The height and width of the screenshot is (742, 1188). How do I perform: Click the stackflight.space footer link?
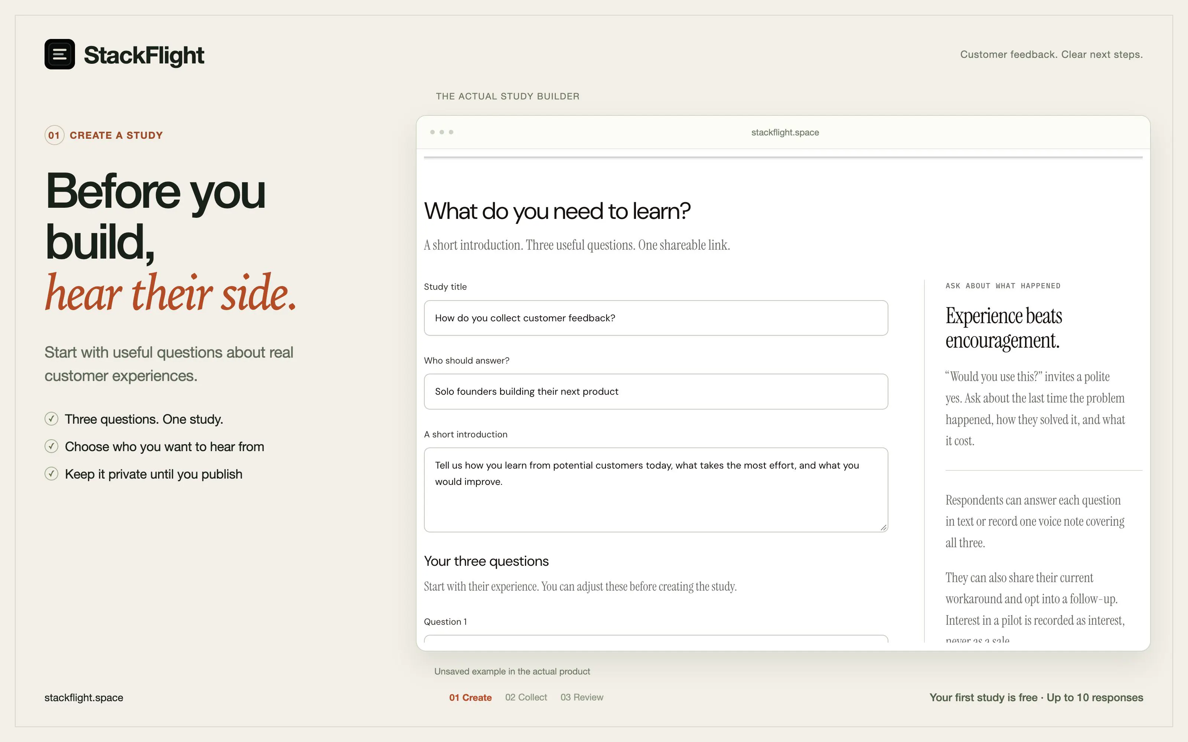(x=84, y=697)
